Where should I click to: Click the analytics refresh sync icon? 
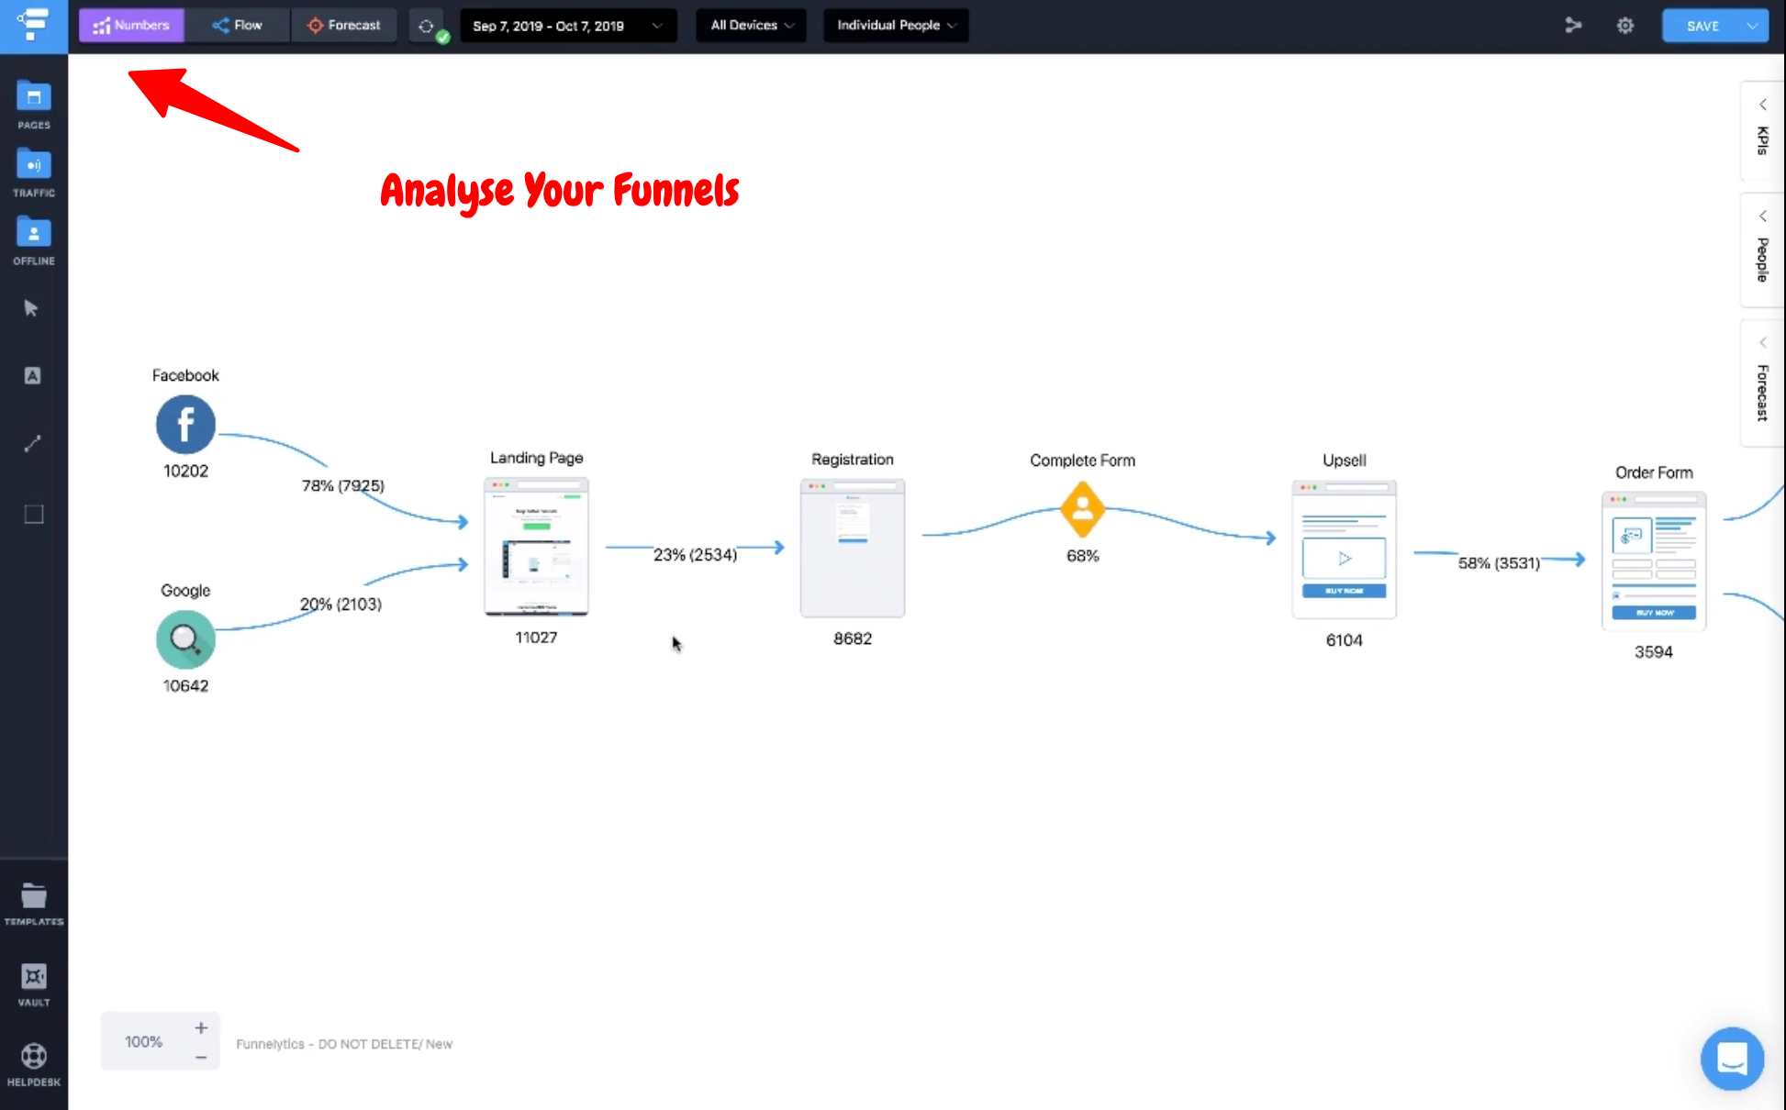click(x=427, y=26)
